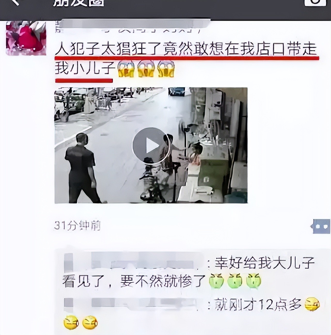Tap comment 就刚才12点多
331x335 pixels.
258,305
